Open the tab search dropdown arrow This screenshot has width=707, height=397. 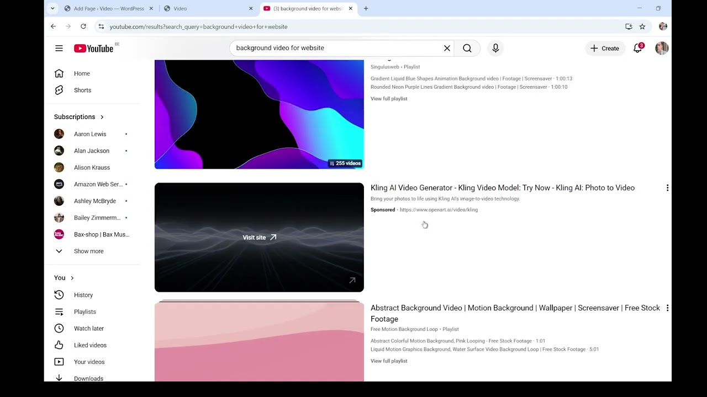tap(52, 8)
